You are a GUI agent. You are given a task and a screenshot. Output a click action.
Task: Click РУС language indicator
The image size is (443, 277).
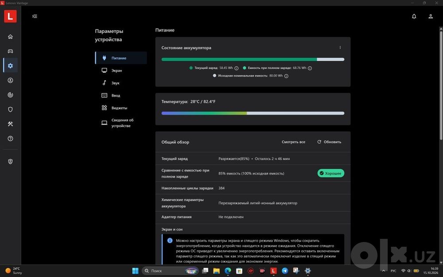[x=393, y=271]
